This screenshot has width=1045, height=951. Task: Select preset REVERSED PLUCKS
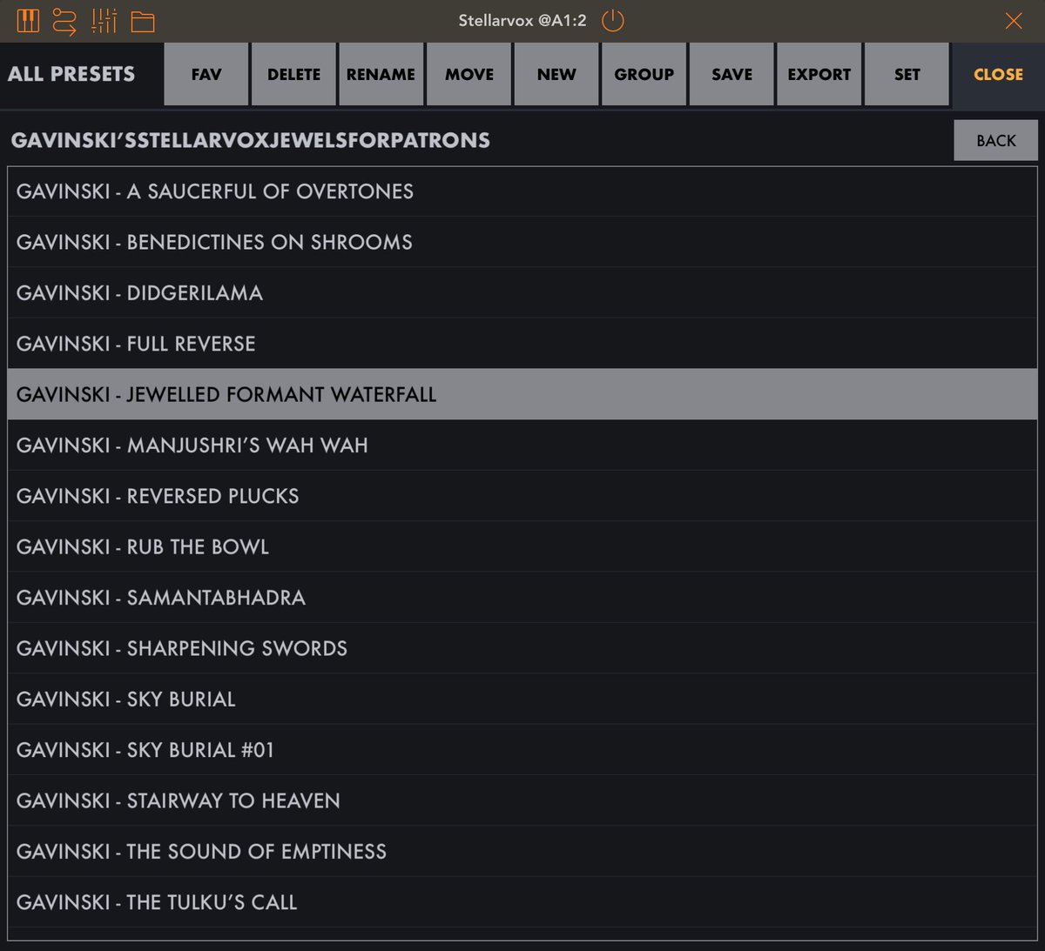tap(522, 496)
